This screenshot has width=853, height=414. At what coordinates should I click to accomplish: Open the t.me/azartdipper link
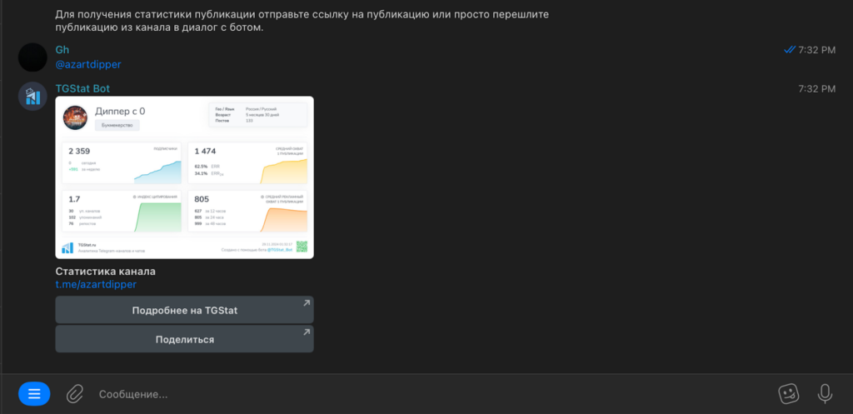pos(96,284)
